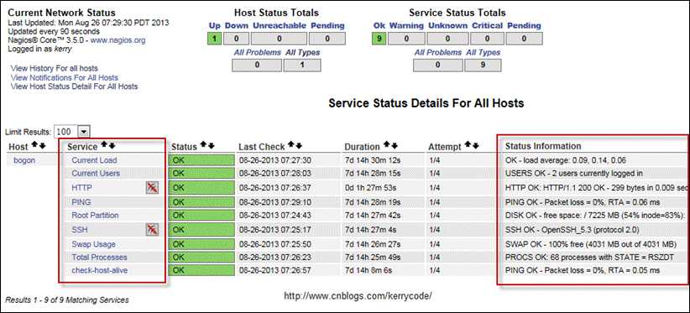This screenshot has width=690, height=313.
Task: Click the service All Types count 9 box
Action: (483, 65)
